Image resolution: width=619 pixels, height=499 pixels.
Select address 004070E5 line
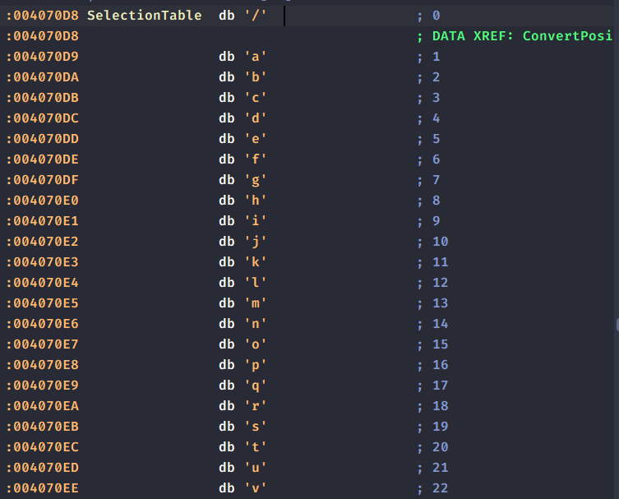point(44,303)
